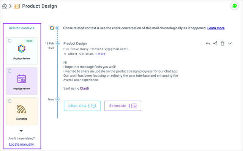Click the BEST badge on Product Review card
The width and height of the screenshot is (243, 151).
[x=29, y=41]
